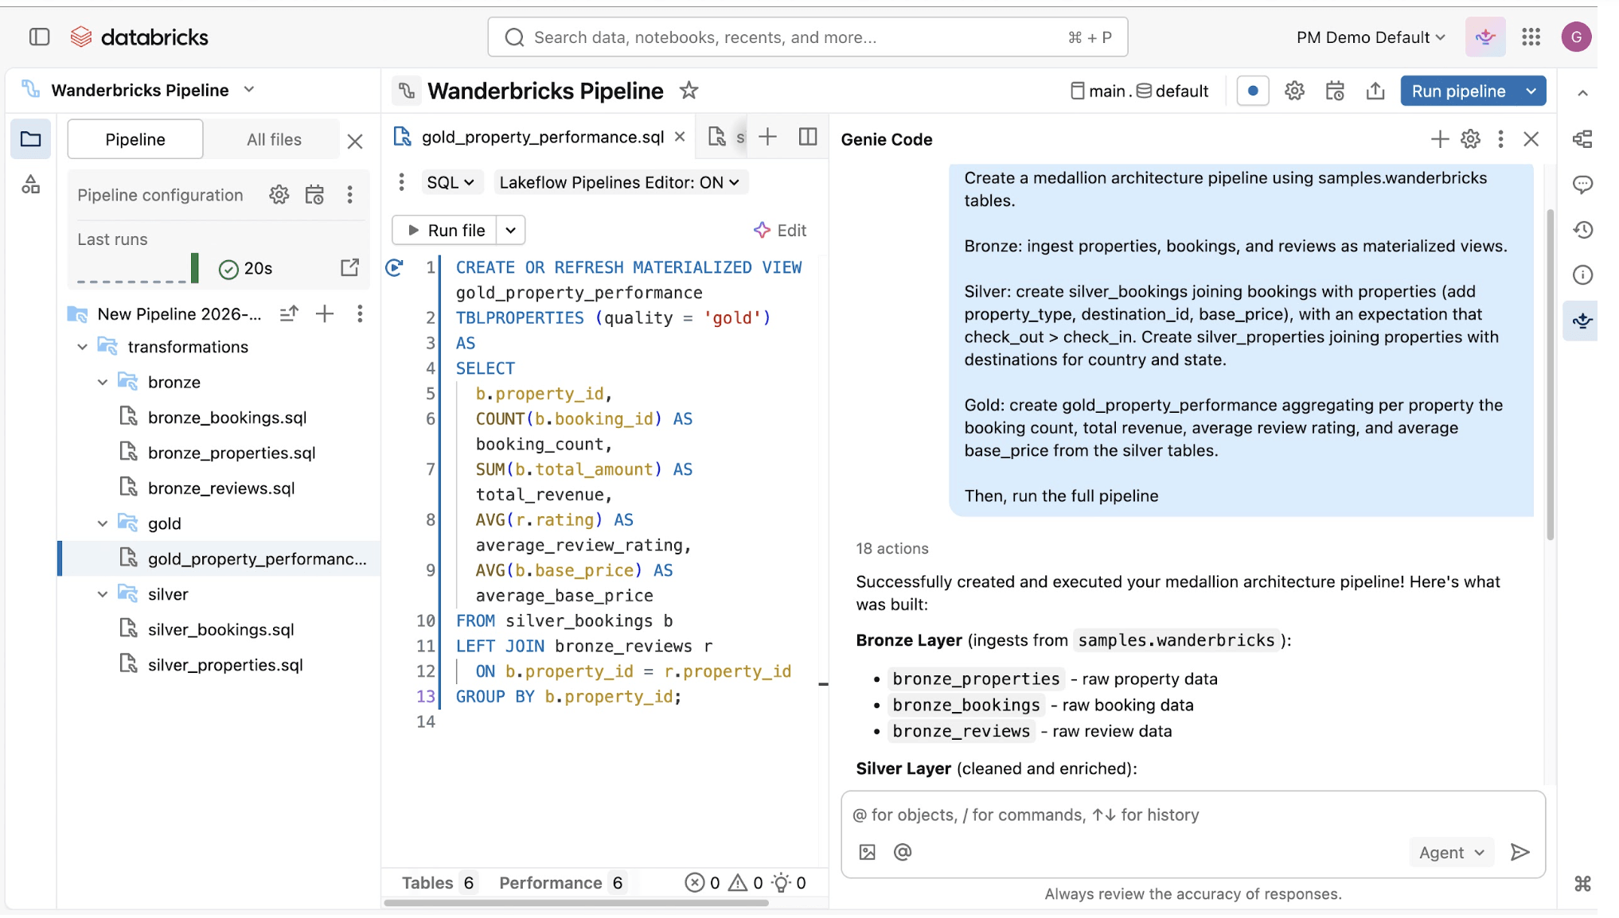The height and width of the screenshot is (918, 1619).
Task: Open Genie Code settings gear
Action: point(1470,139)
